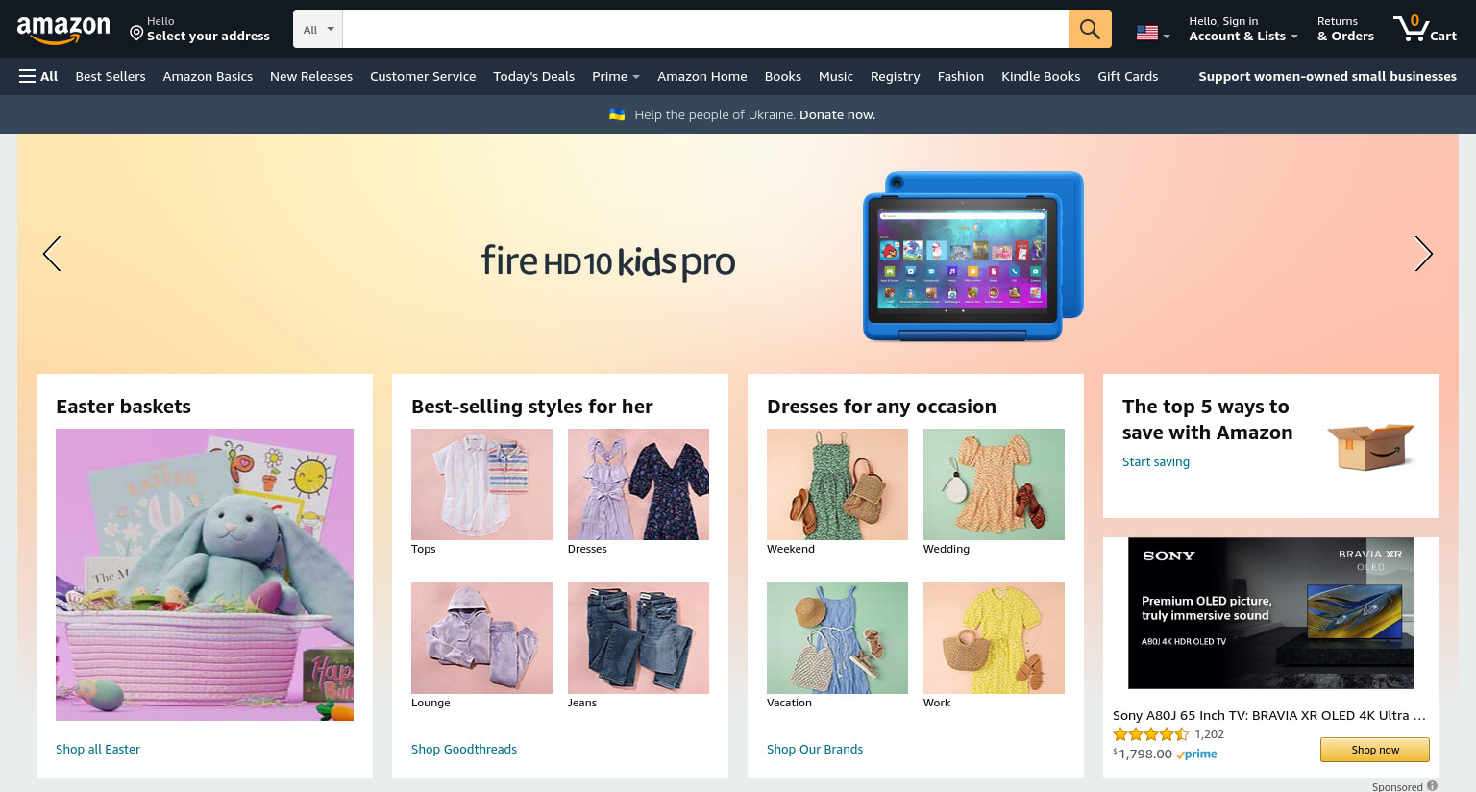Go to Today's Deals
Screen dimensions: 1476x792
point(533,76)
